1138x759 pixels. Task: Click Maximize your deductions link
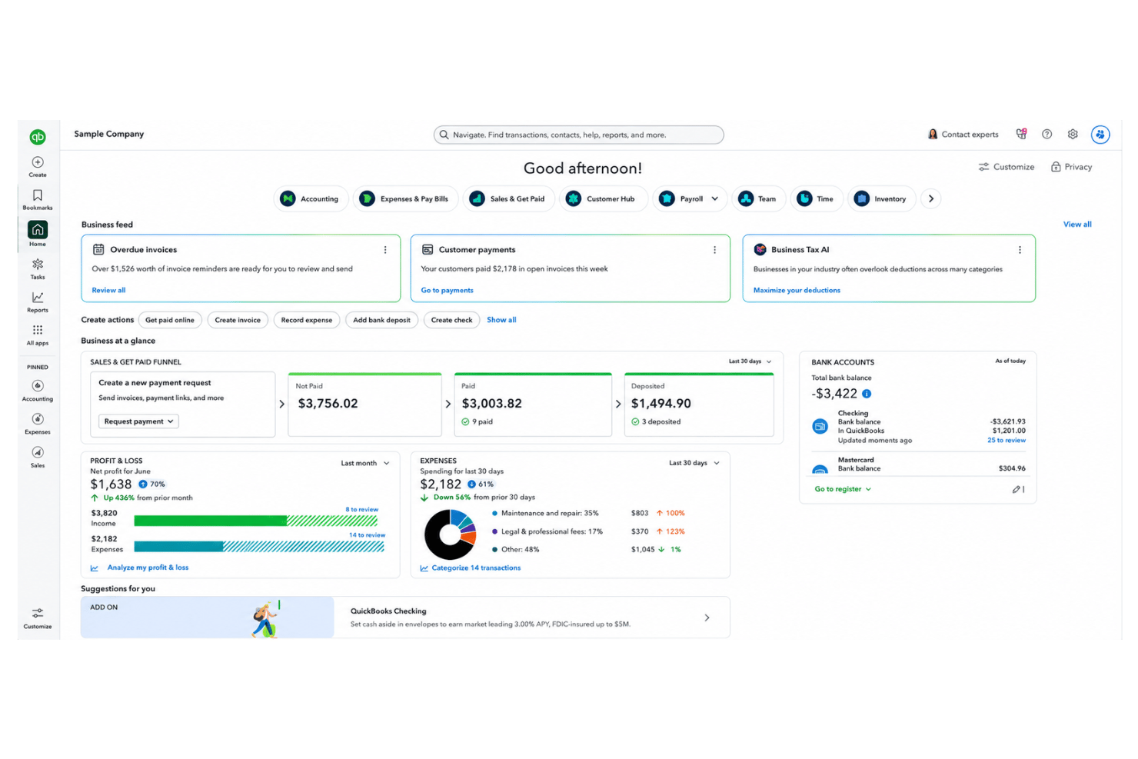point(797,290)
